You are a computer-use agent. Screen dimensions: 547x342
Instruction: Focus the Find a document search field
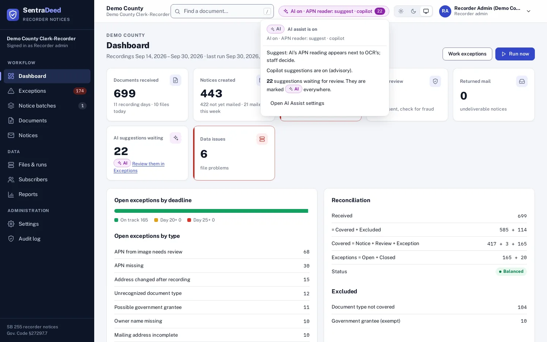coord(222,11)
